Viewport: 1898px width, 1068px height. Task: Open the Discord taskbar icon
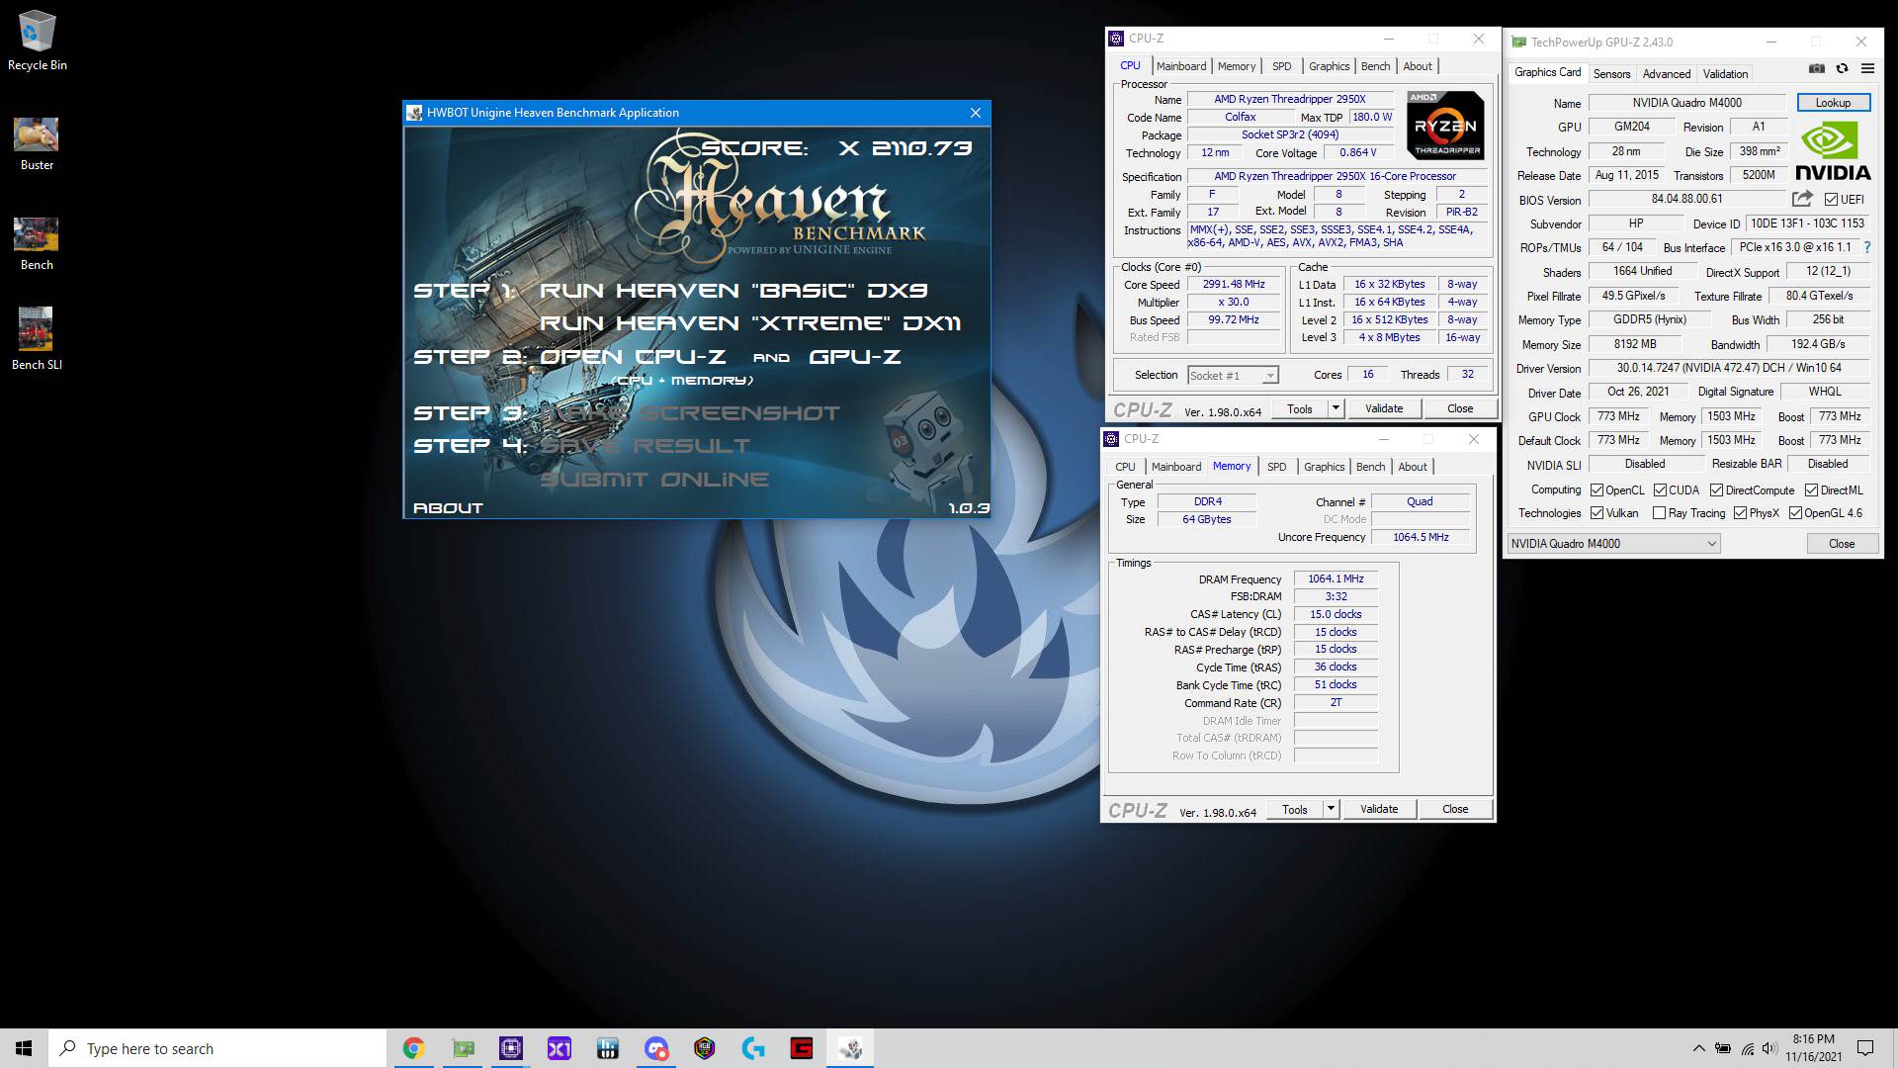[x=656, y=1048]
